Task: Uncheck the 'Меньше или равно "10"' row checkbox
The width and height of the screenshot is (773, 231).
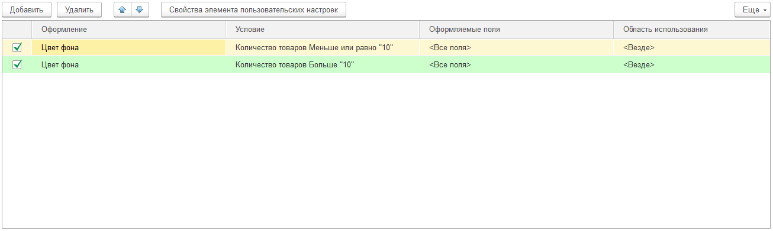Action: (x=17, y=48)
